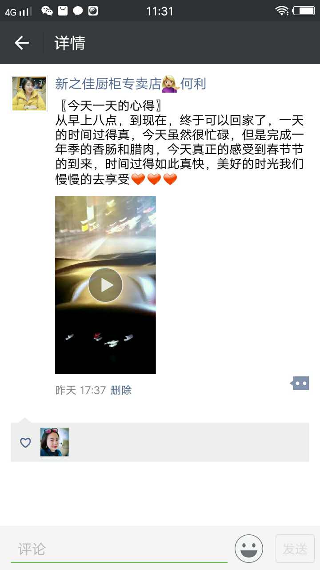This screenshot has height=570, width=320.
Task: Tap the shopping bag notification icon
Action: (63, 11)
